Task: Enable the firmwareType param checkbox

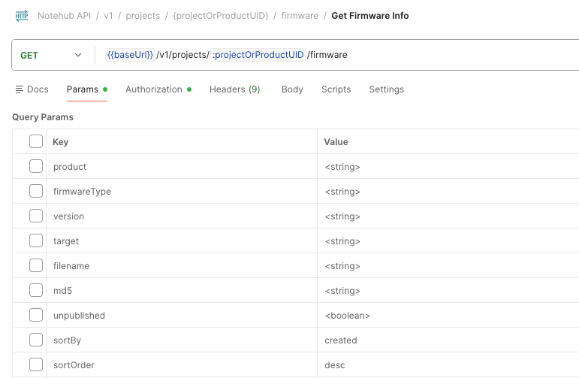Action: [x=36, y=191]
